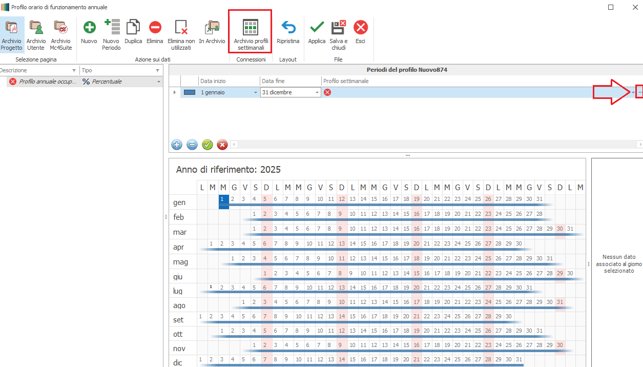The image size is (643, 367).
Task: Open the Percentuale type dropdown
Action: tap(159, 82)
